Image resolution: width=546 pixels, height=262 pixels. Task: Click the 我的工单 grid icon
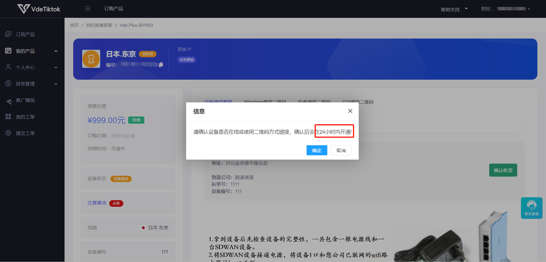(x=8, y=117)
